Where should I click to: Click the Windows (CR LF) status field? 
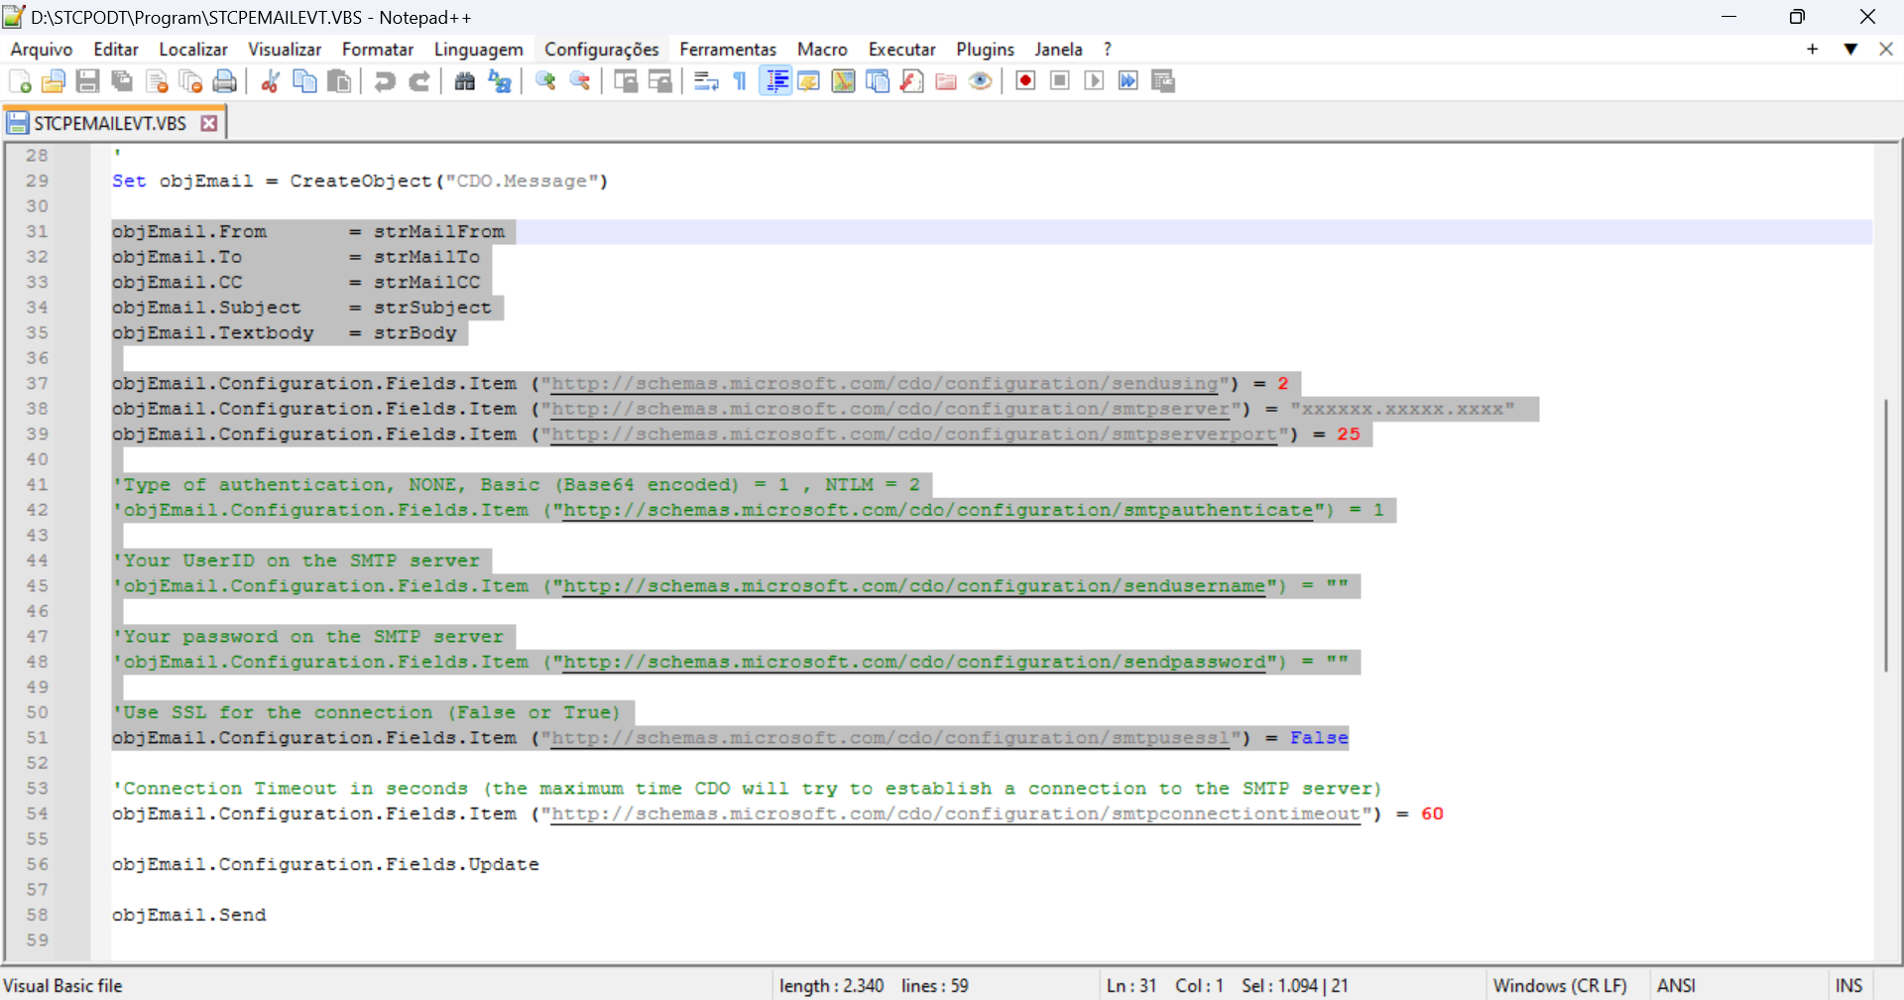click(1560, 986)
